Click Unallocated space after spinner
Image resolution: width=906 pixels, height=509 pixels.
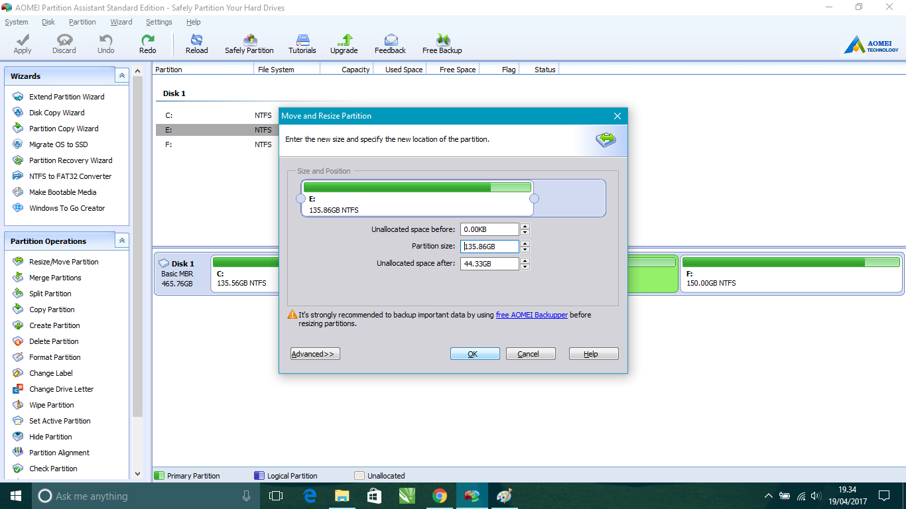pyautogui.click(x=525, y=264)
